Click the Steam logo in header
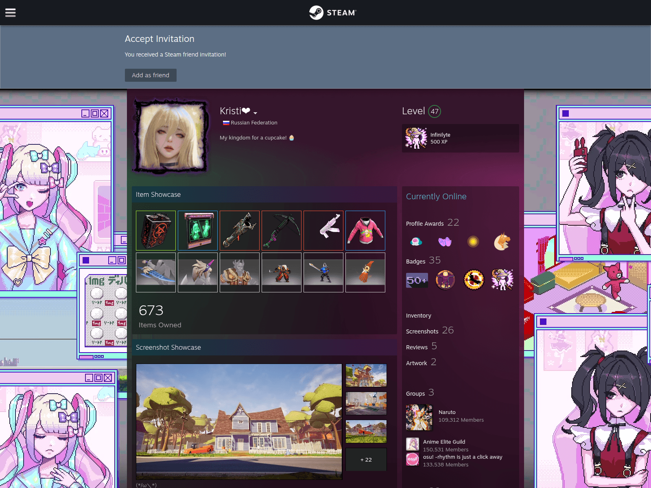 pyautogui.click(x=332, y=13)
